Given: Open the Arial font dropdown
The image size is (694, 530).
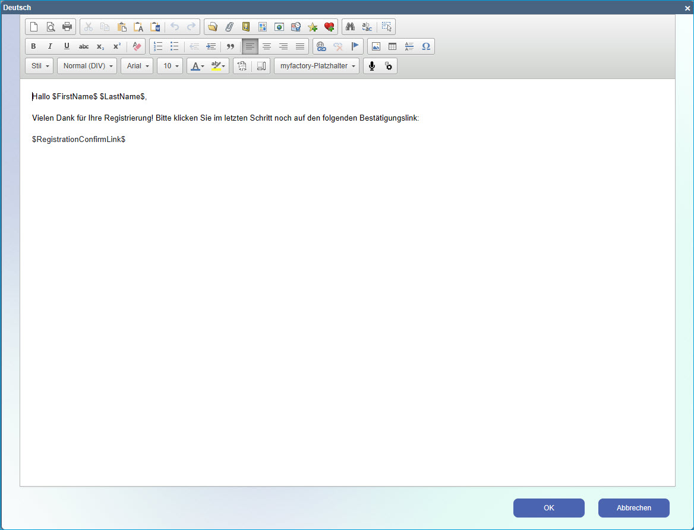Looking at the screenshot, I should (x=137, y=66).
